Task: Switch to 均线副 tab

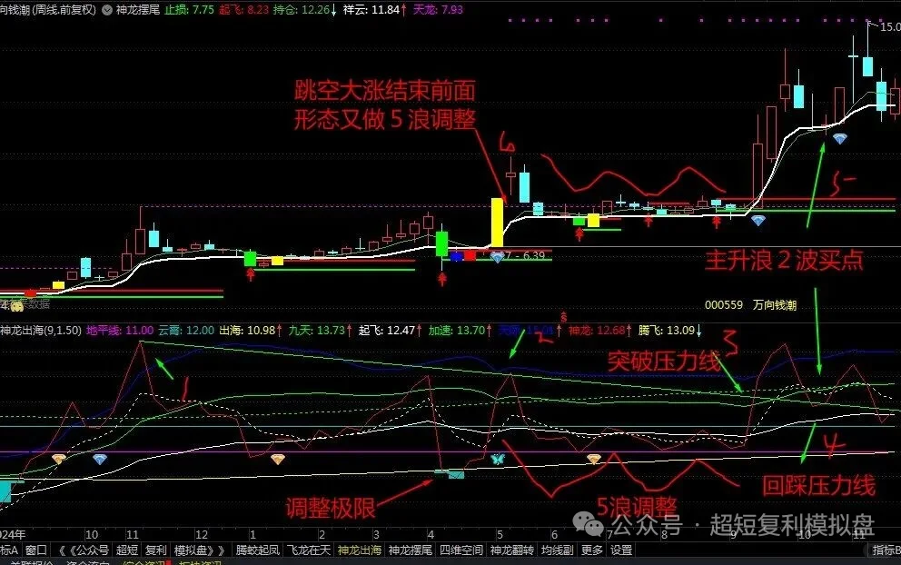Action: pos(558,550)
